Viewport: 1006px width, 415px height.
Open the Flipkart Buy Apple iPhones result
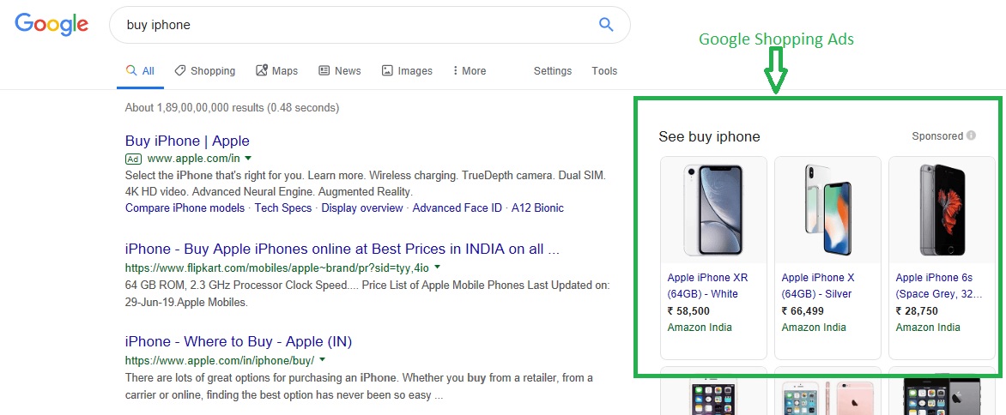pyautogui.click(x=342, y=250)
